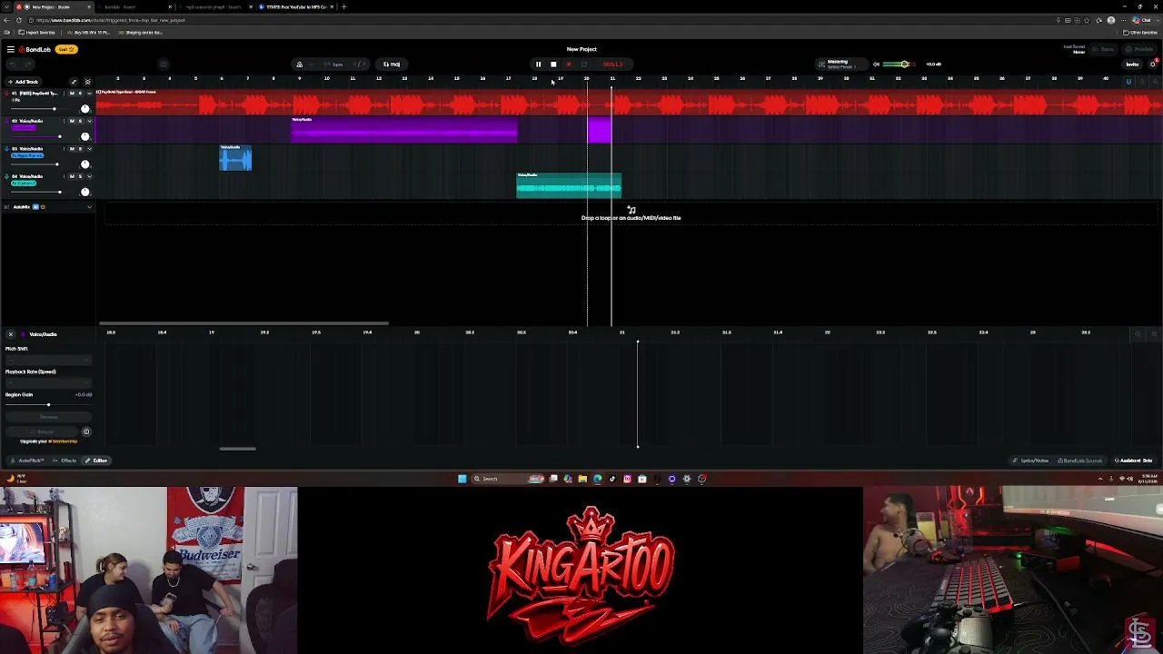Switch to the Effects tab
The image size is (1163, 654).
(65, 461)
